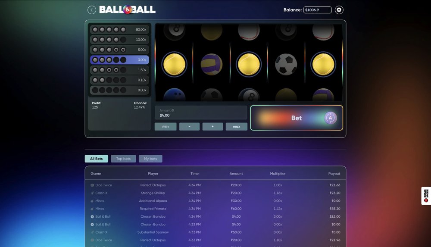
Task: Click the Demo Mode side badge
Action: (426, 196)
